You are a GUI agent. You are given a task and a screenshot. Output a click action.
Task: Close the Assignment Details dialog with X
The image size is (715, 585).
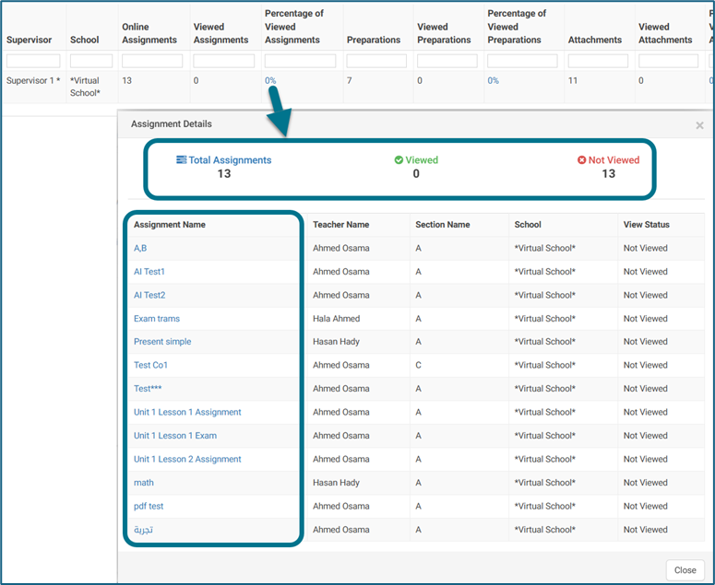coord(699,125)
